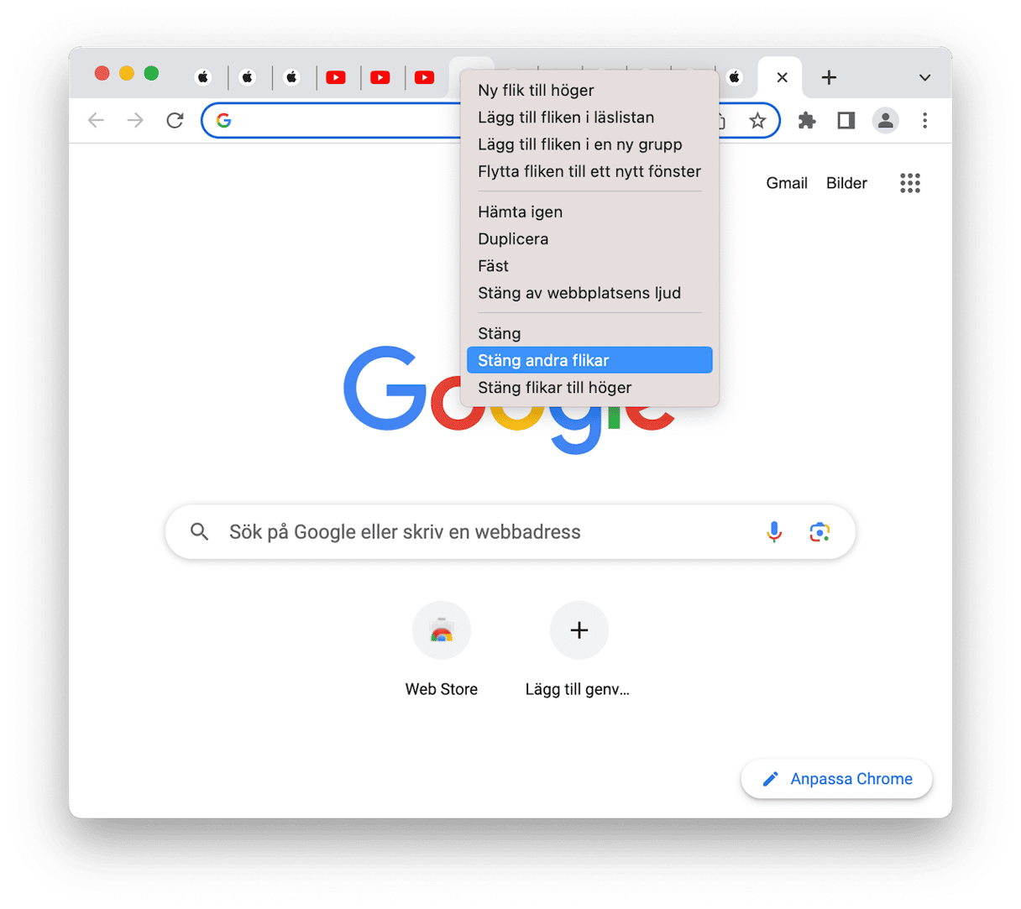Click the 'Anpassa Chrome' button
Image resolution: width=1021 pixels, height=909 pixels.
[836, 779]
